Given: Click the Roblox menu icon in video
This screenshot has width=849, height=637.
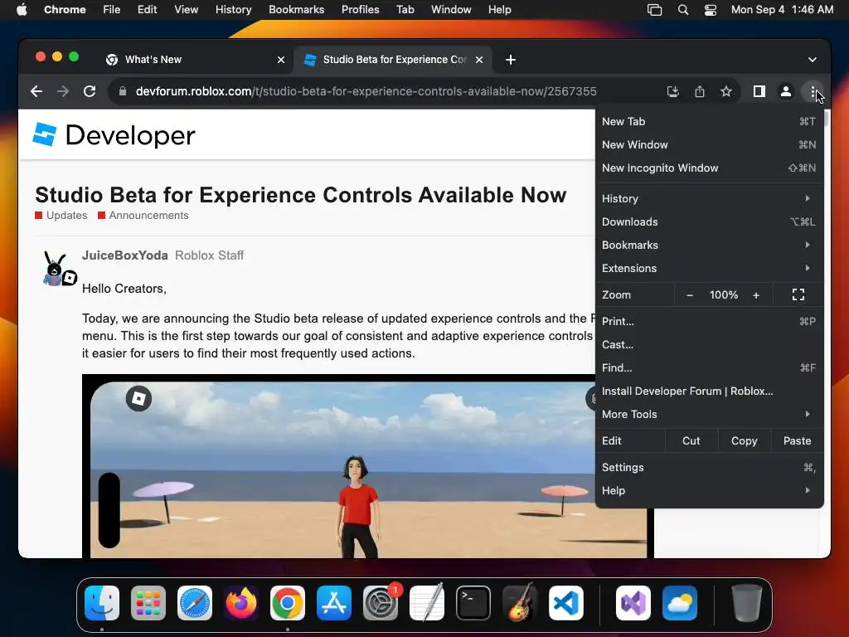Looking at the screenshot, I should pos(138,399).
